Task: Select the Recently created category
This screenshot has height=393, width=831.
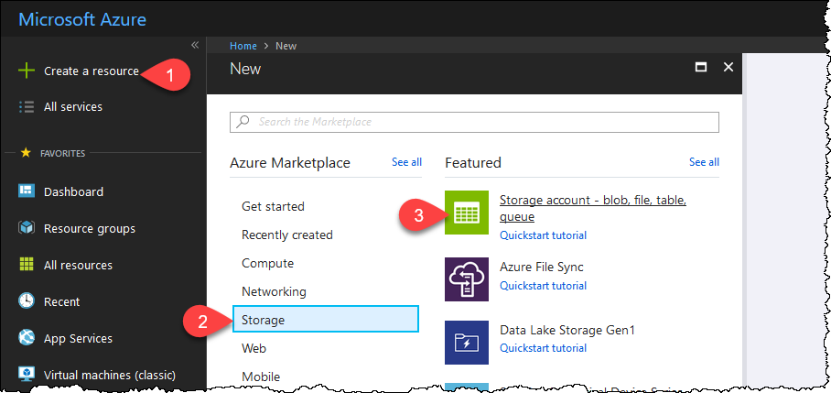Action: (287, 235)
